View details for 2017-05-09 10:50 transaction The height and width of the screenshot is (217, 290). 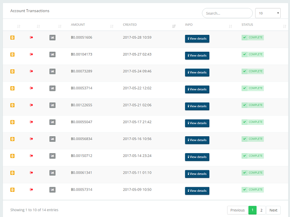[x=197, y=191]
